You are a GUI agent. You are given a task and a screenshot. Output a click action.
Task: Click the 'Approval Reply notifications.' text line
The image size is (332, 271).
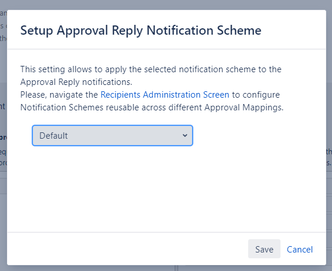click(x=76, y=82)
